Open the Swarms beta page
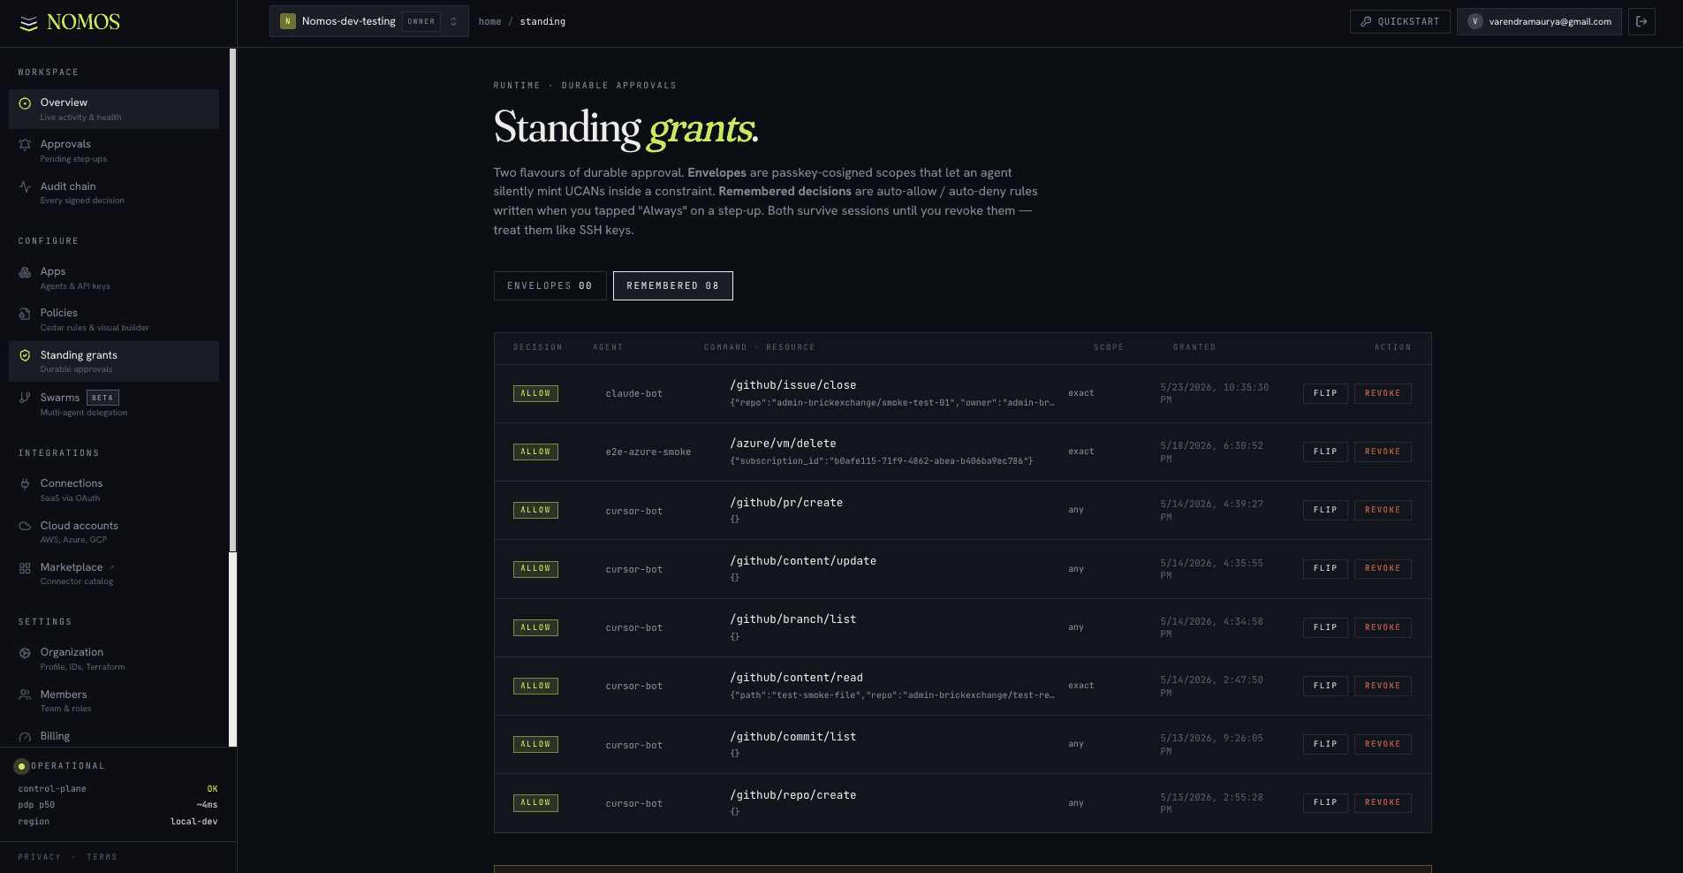The width and height of the screenshot is (1683, 873). click(x=114, y=404)
